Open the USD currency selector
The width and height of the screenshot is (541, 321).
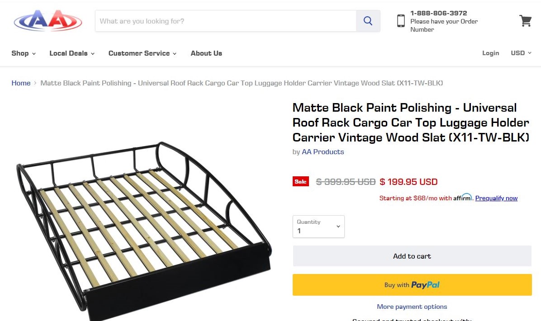click(521, 53)
